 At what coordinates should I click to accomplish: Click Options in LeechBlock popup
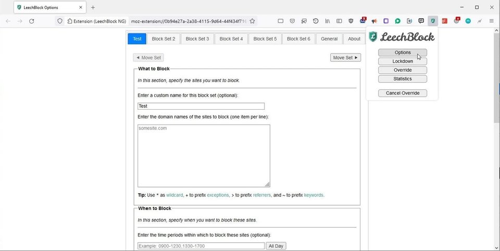click(x=403, y=52)
